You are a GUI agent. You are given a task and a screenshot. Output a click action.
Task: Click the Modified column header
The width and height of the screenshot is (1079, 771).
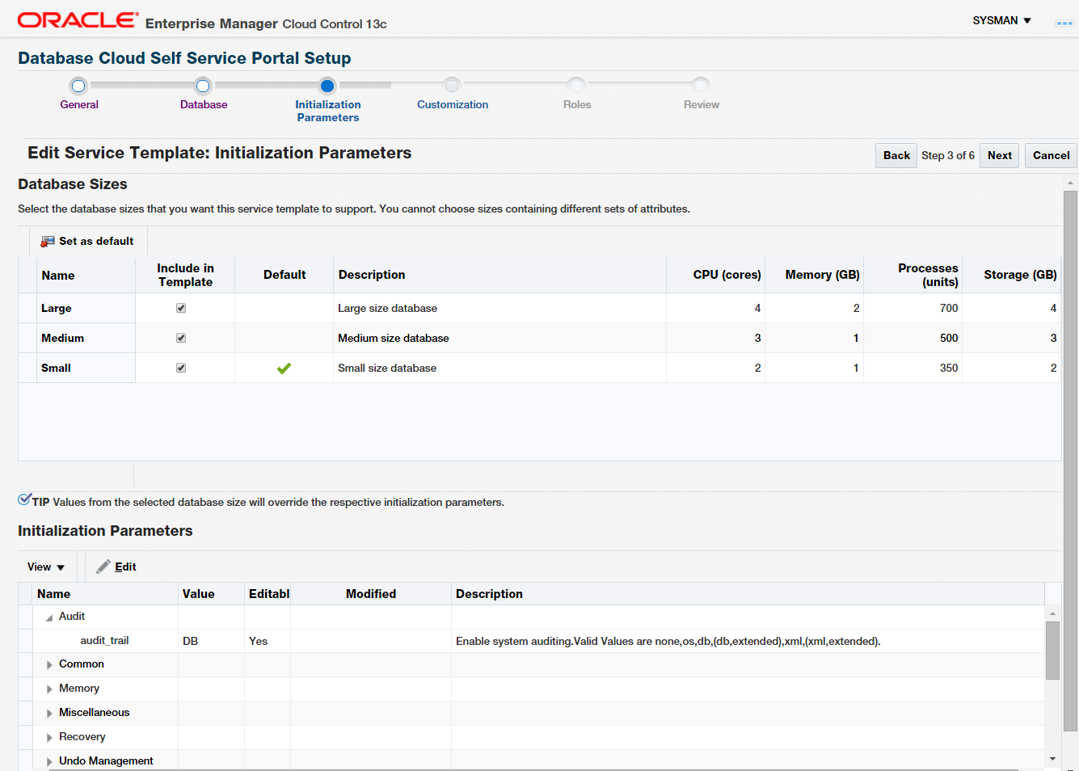(371, 594)
